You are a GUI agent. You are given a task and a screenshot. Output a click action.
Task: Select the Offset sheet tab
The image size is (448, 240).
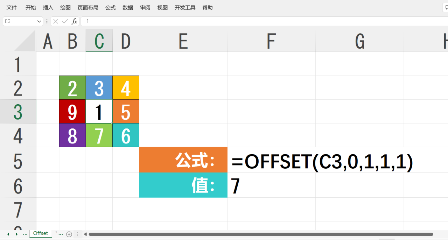(41, 233)
